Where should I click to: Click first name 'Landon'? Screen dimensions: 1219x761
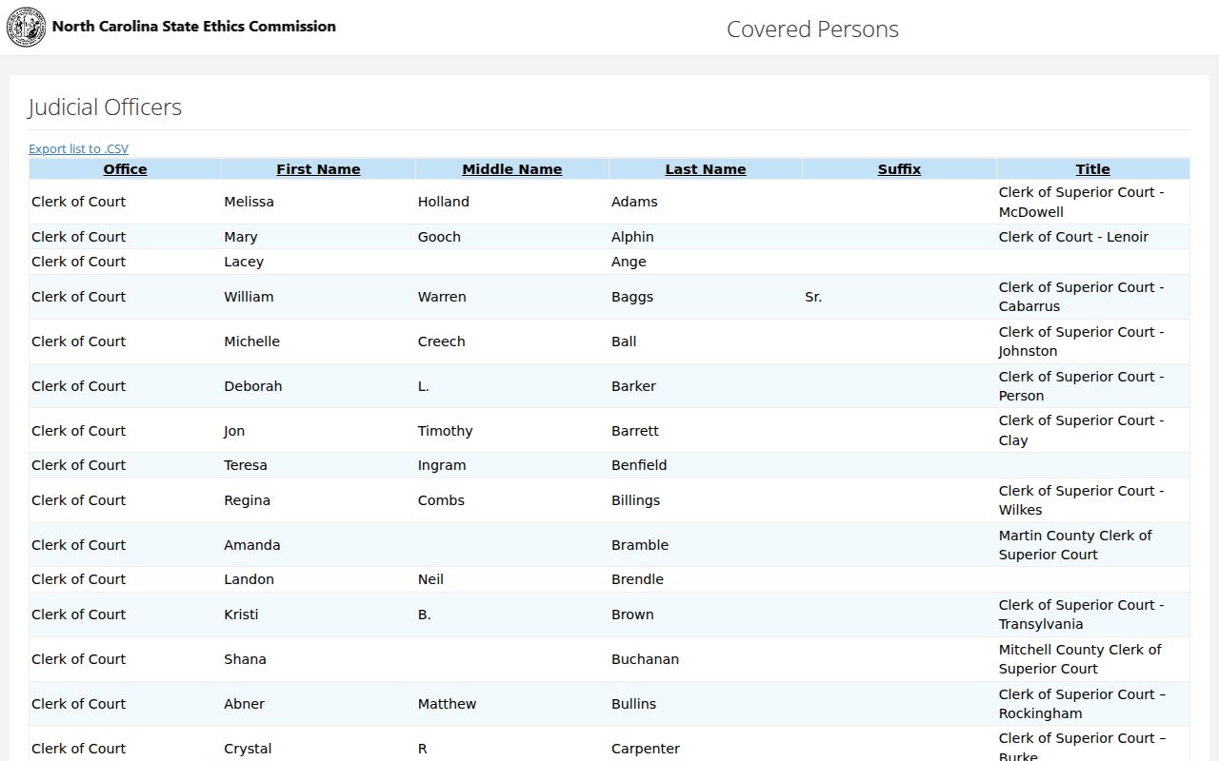pos(249,579)
